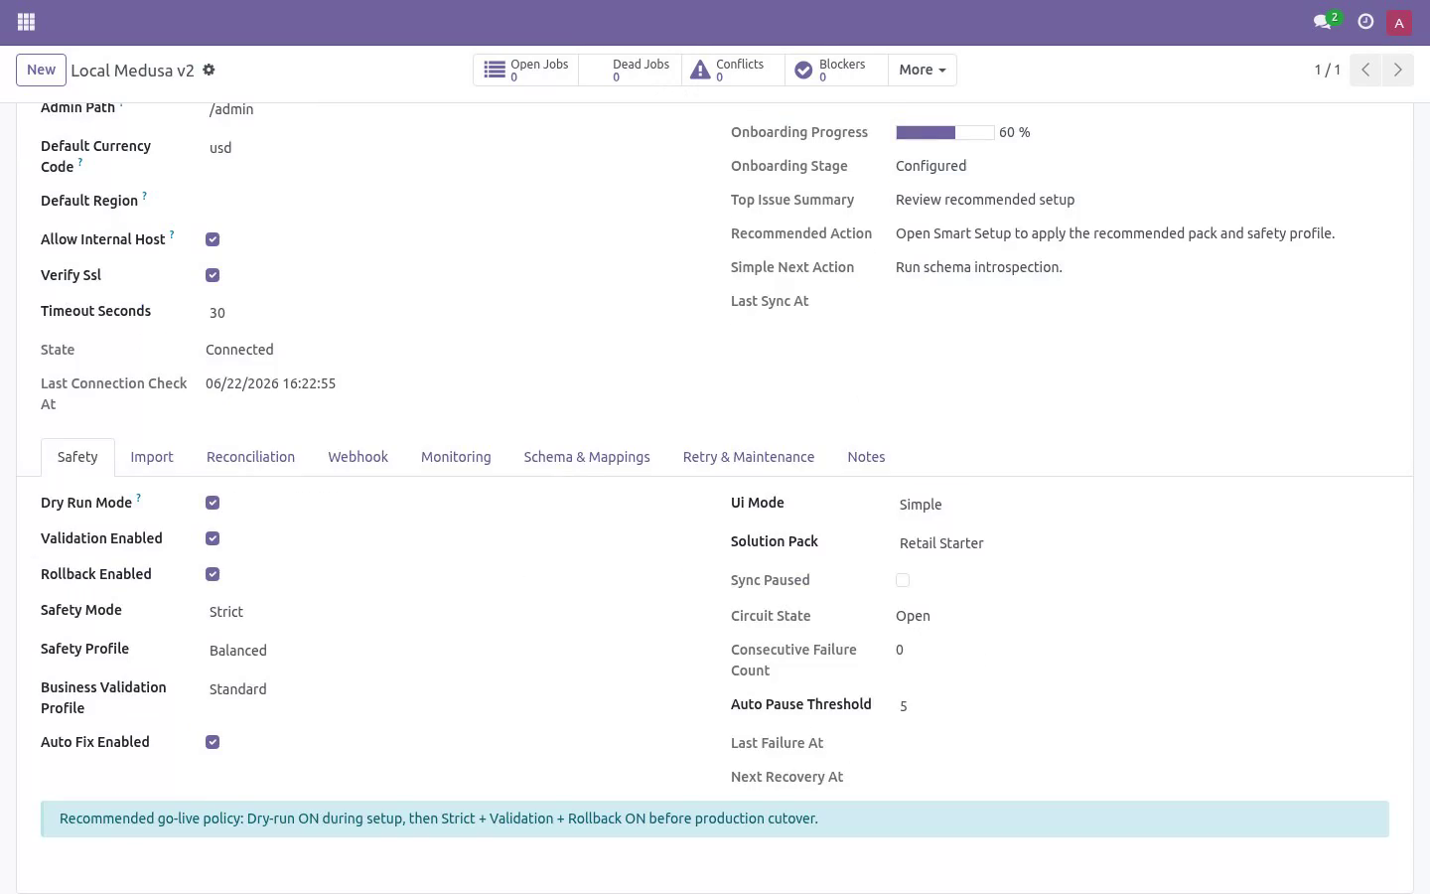Open the Retry & Maintenance tab
Screen dimensions: 1430x894
tap(749, 457)
